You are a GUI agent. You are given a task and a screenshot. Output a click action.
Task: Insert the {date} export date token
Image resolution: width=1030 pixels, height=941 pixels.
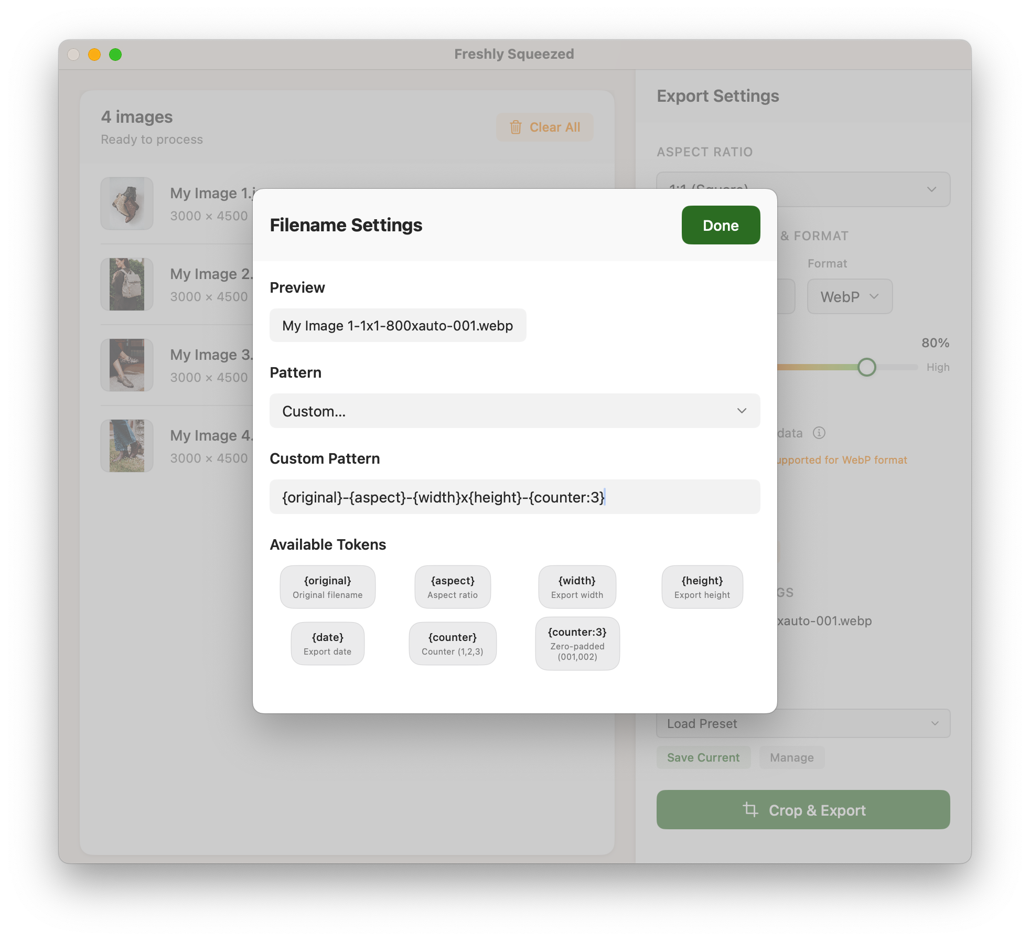[327, 644]
